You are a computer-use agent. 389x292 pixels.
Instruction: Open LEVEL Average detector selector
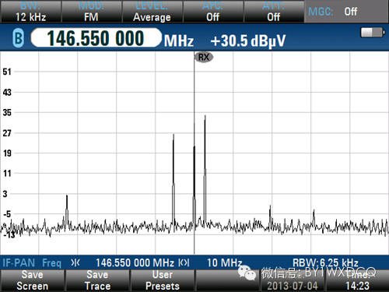coord(152,12)
